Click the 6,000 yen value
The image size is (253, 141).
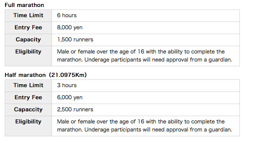(70, 97)
